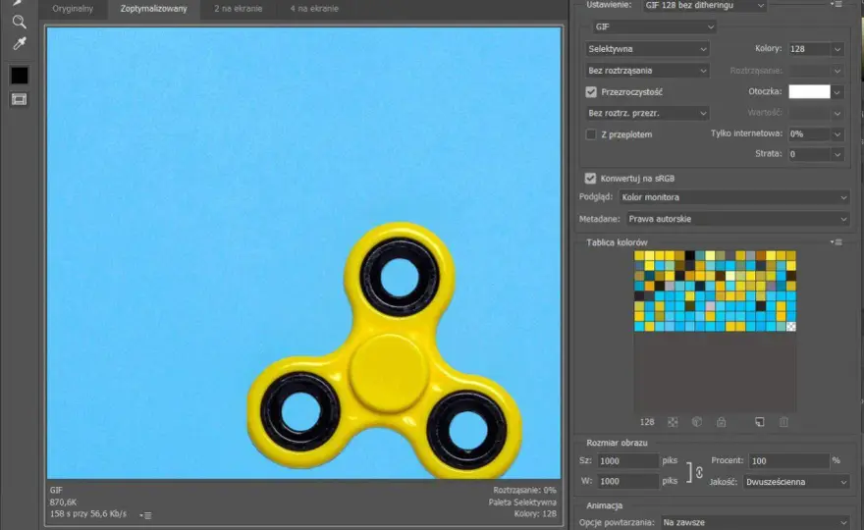Click the Animacja section heading
Image resolution: width=864 pixels, height=530 pixels.
[x=605, y=505]
